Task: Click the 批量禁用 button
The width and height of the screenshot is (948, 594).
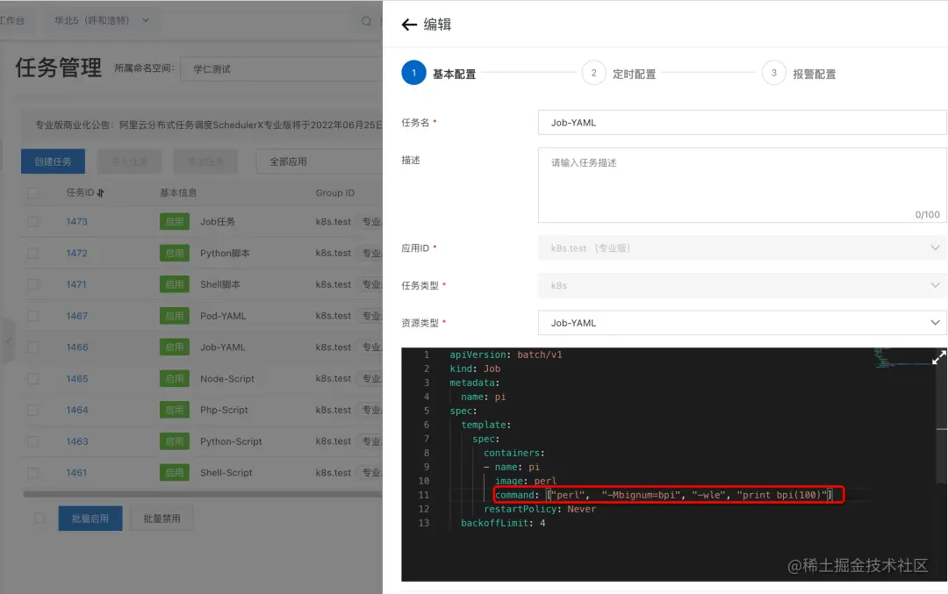Action: coord(162,519)
